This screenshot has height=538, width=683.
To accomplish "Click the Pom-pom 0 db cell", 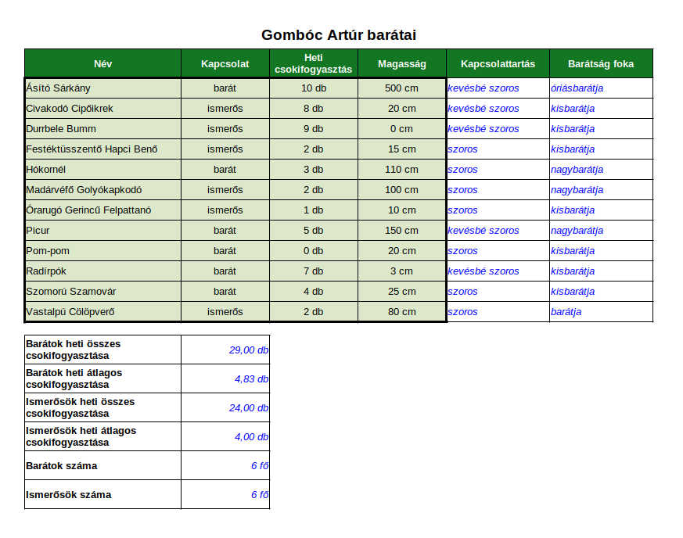I will click(x=314, y=251).
